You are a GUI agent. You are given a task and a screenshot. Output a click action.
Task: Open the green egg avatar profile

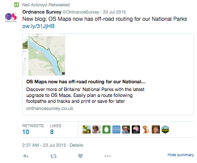click(106, 129)
